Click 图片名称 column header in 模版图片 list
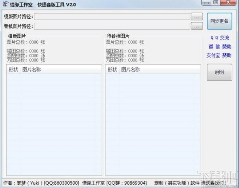Viewport: 239px width, 188px height. tap(31, 70)
